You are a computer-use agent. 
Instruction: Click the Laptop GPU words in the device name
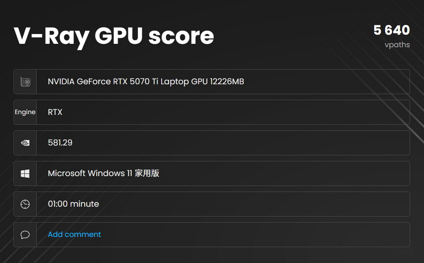(184, 82)
